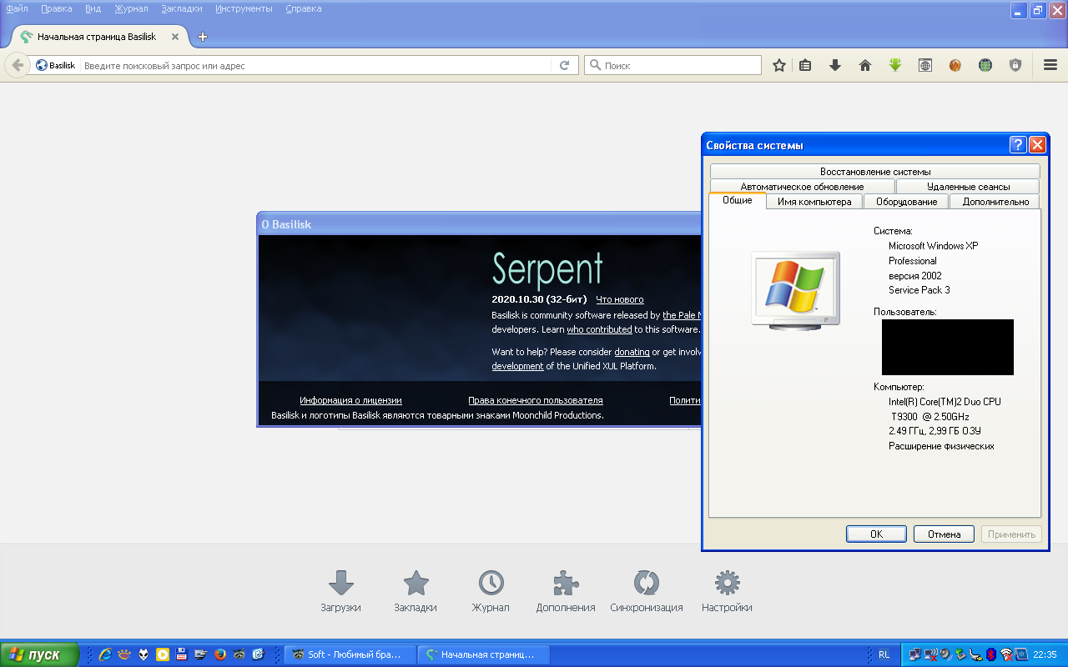Open the development link in About Basilisk
1068x667 pixels.
(x=517, y=366)
